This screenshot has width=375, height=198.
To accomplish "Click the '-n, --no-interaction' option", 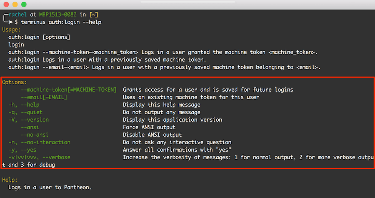I will click(x=40, y=142).
